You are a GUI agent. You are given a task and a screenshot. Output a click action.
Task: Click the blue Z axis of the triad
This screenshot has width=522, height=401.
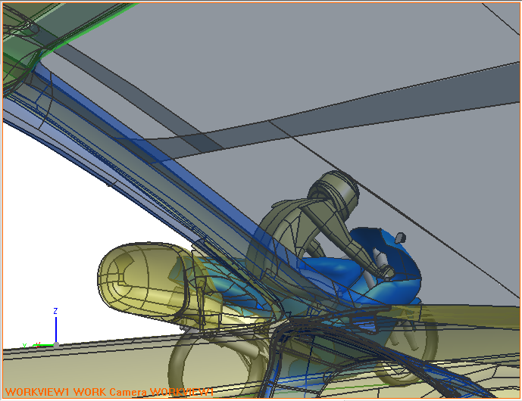pyautogui.click(x=56, y=328)
